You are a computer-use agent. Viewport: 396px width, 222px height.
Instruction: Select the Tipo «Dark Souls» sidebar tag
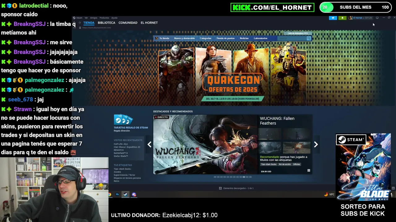(x=122, y=169)
